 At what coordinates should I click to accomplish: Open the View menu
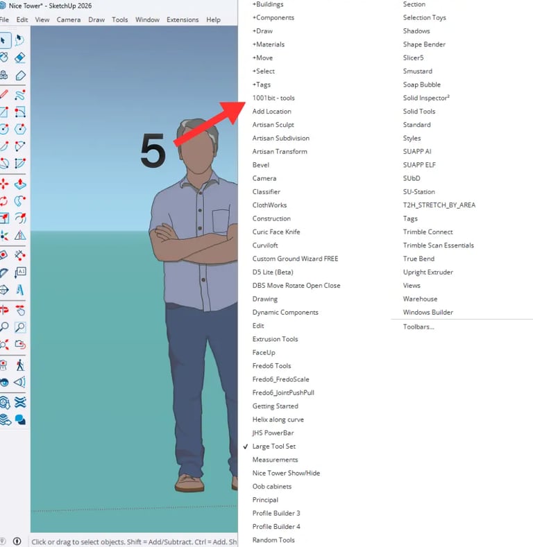point(42,19)
